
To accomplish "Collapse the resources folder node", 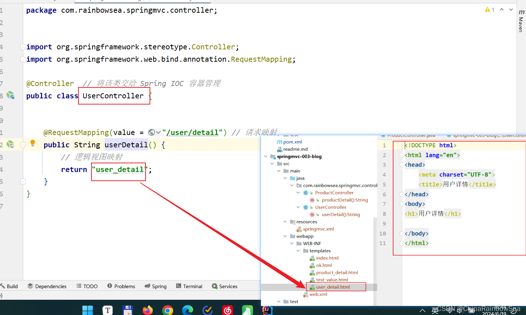I will pos(285,222).
